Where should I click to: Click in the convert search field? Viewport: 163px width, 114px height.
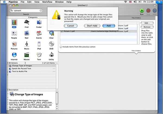(x=27, y=11)
